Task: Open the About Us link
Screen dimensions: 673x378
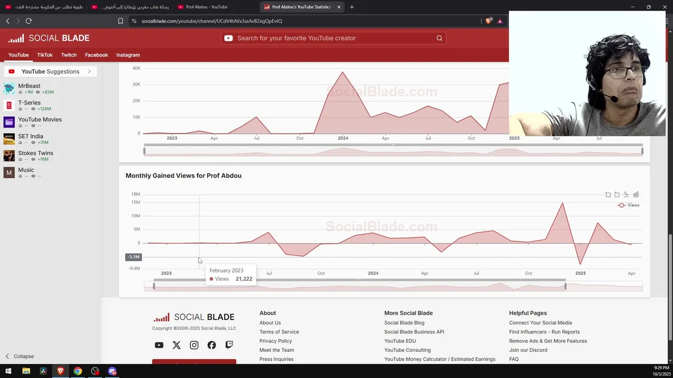Action: click(270, 323)
